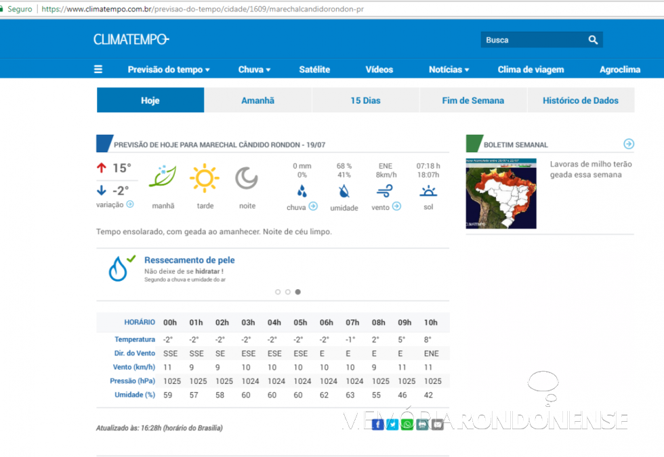Click the search magnifier icon
The height and width of the screenshot is (457, 664).
point(593,39)
